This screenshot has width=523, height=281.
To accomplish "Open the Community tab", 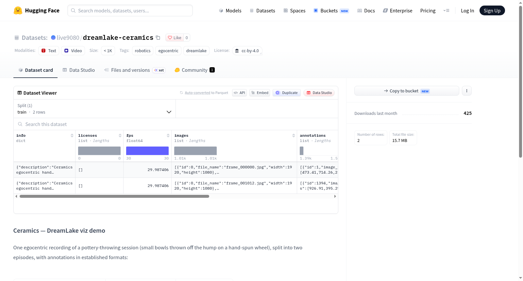I will pos(194,70).
